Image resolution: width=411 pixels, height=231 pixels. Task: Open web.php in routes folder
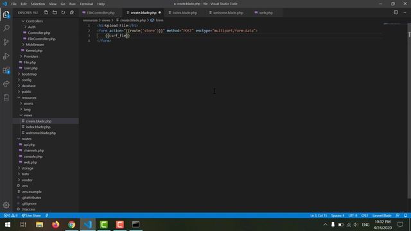point(30,162)
